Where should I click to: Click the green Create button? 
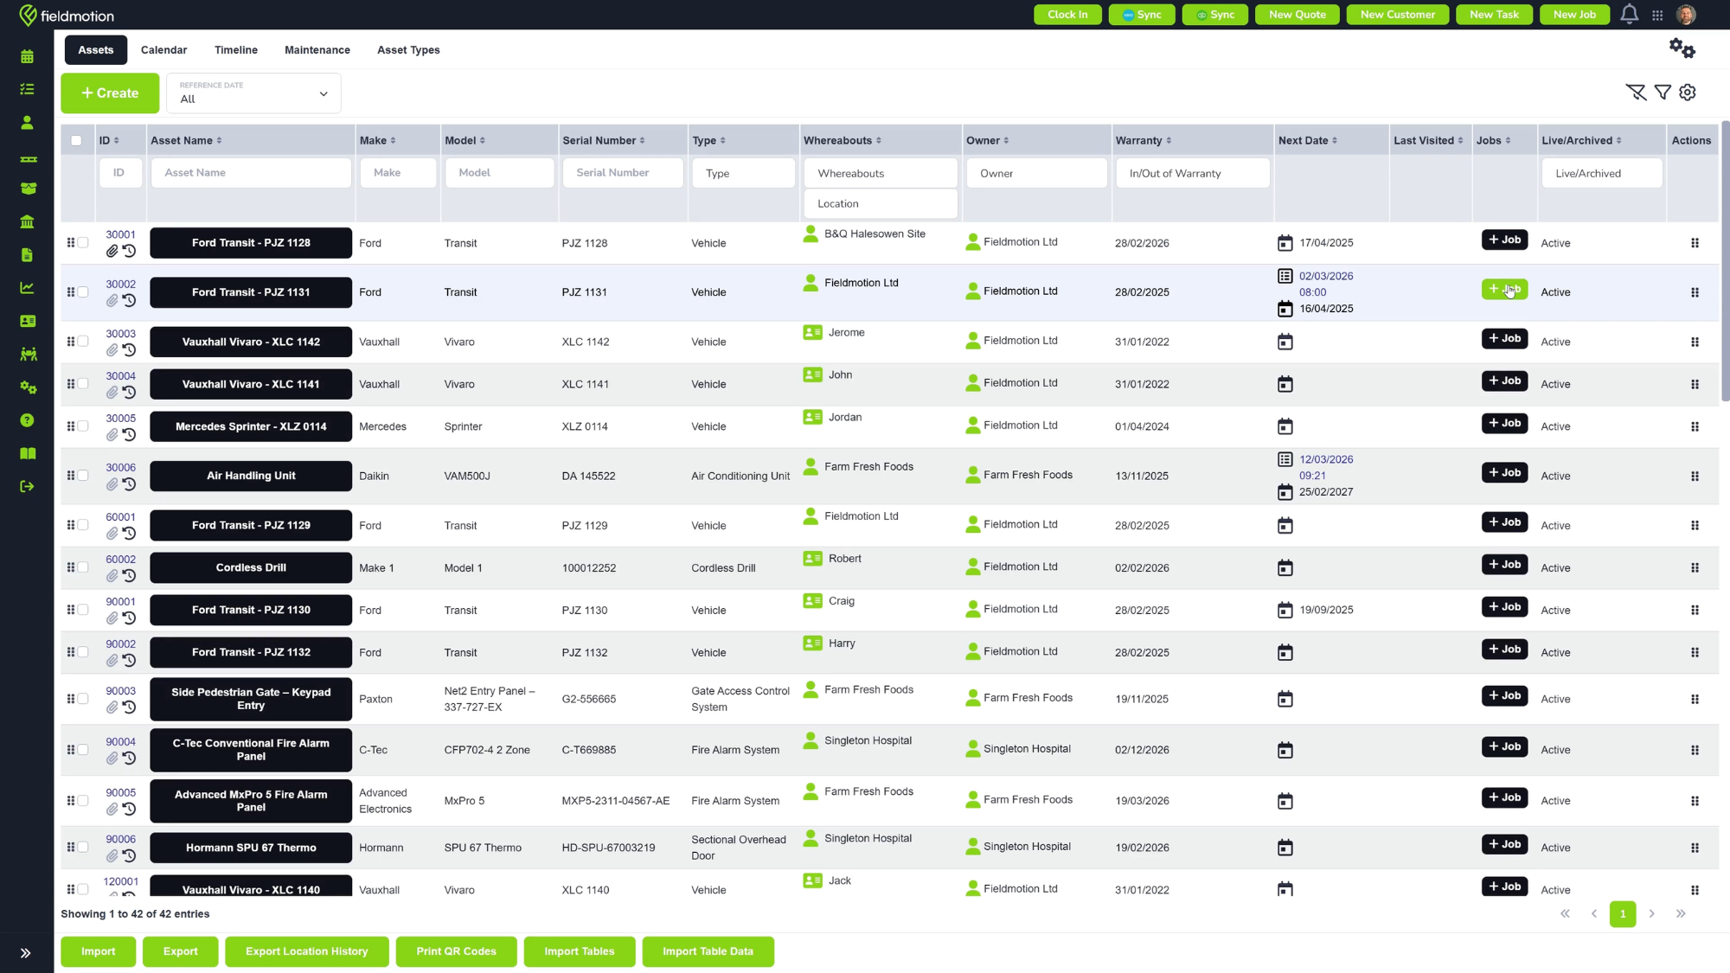click(x=110, y=93)
